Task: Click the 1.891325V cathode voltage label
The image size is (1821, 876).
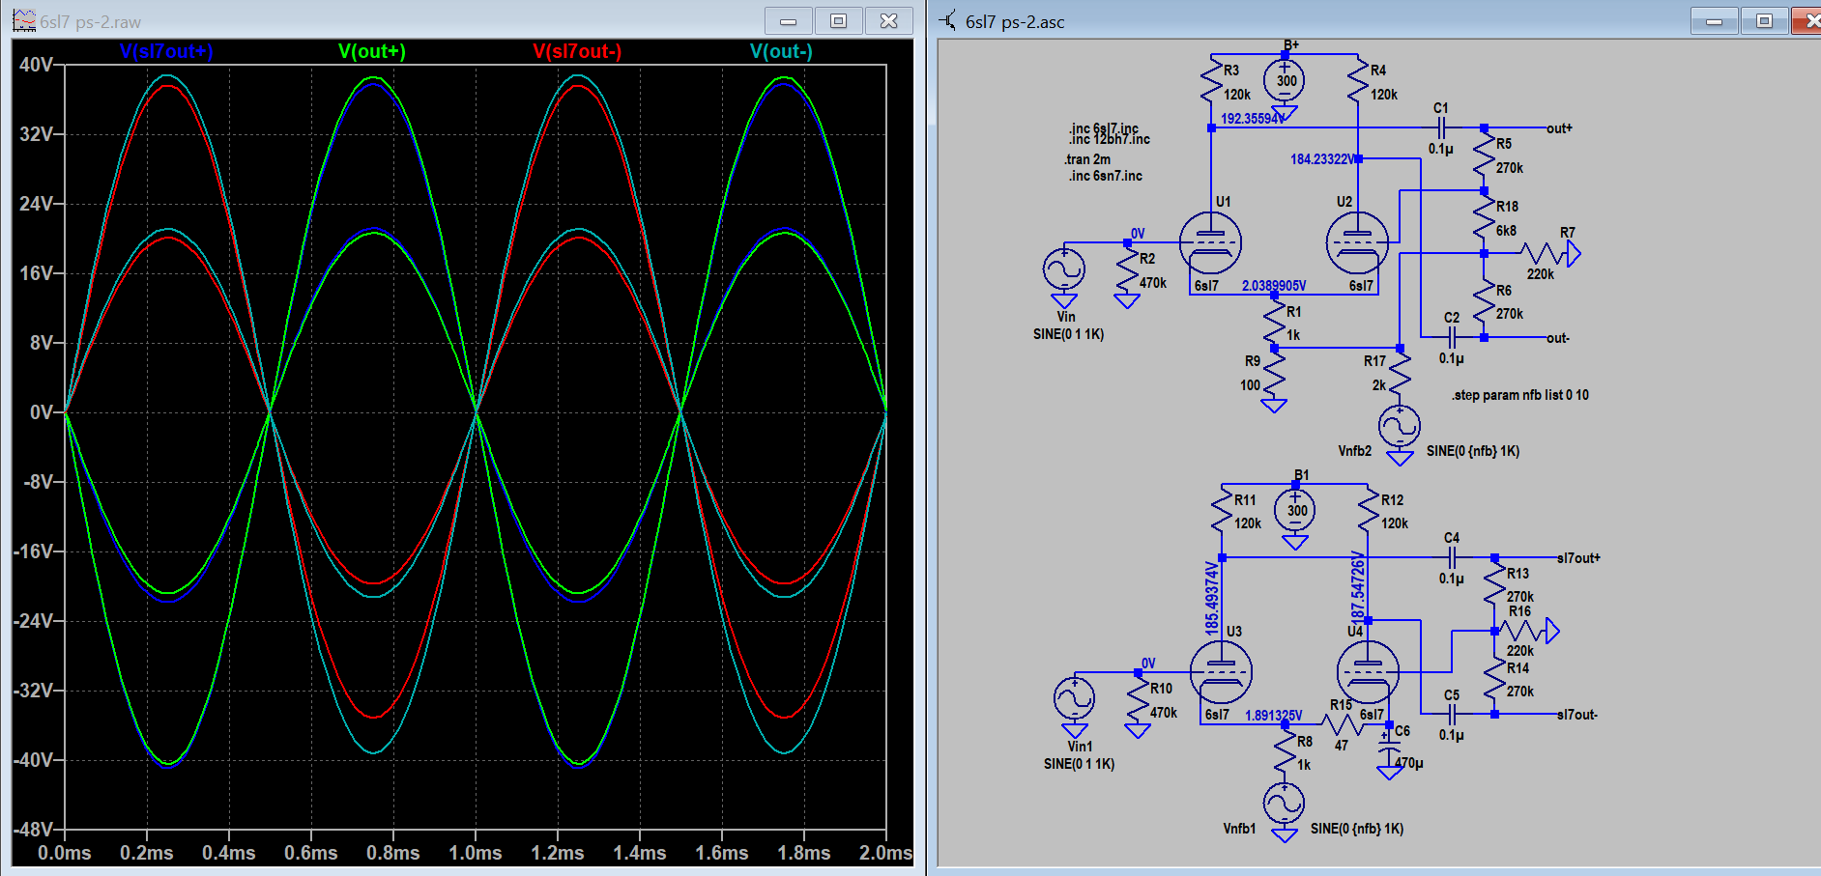Action: coord(1273,716)
